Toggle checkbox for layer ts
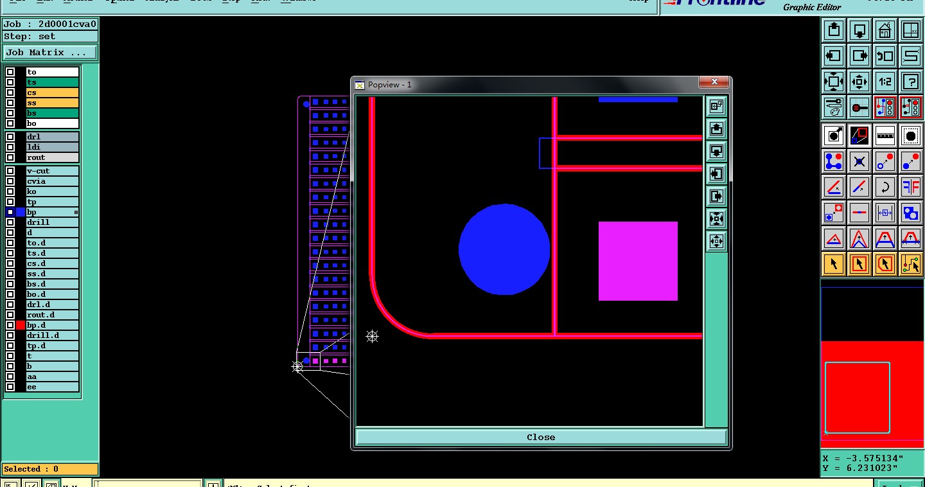Screen dimensions: 925x487 (x=10, y=82)
